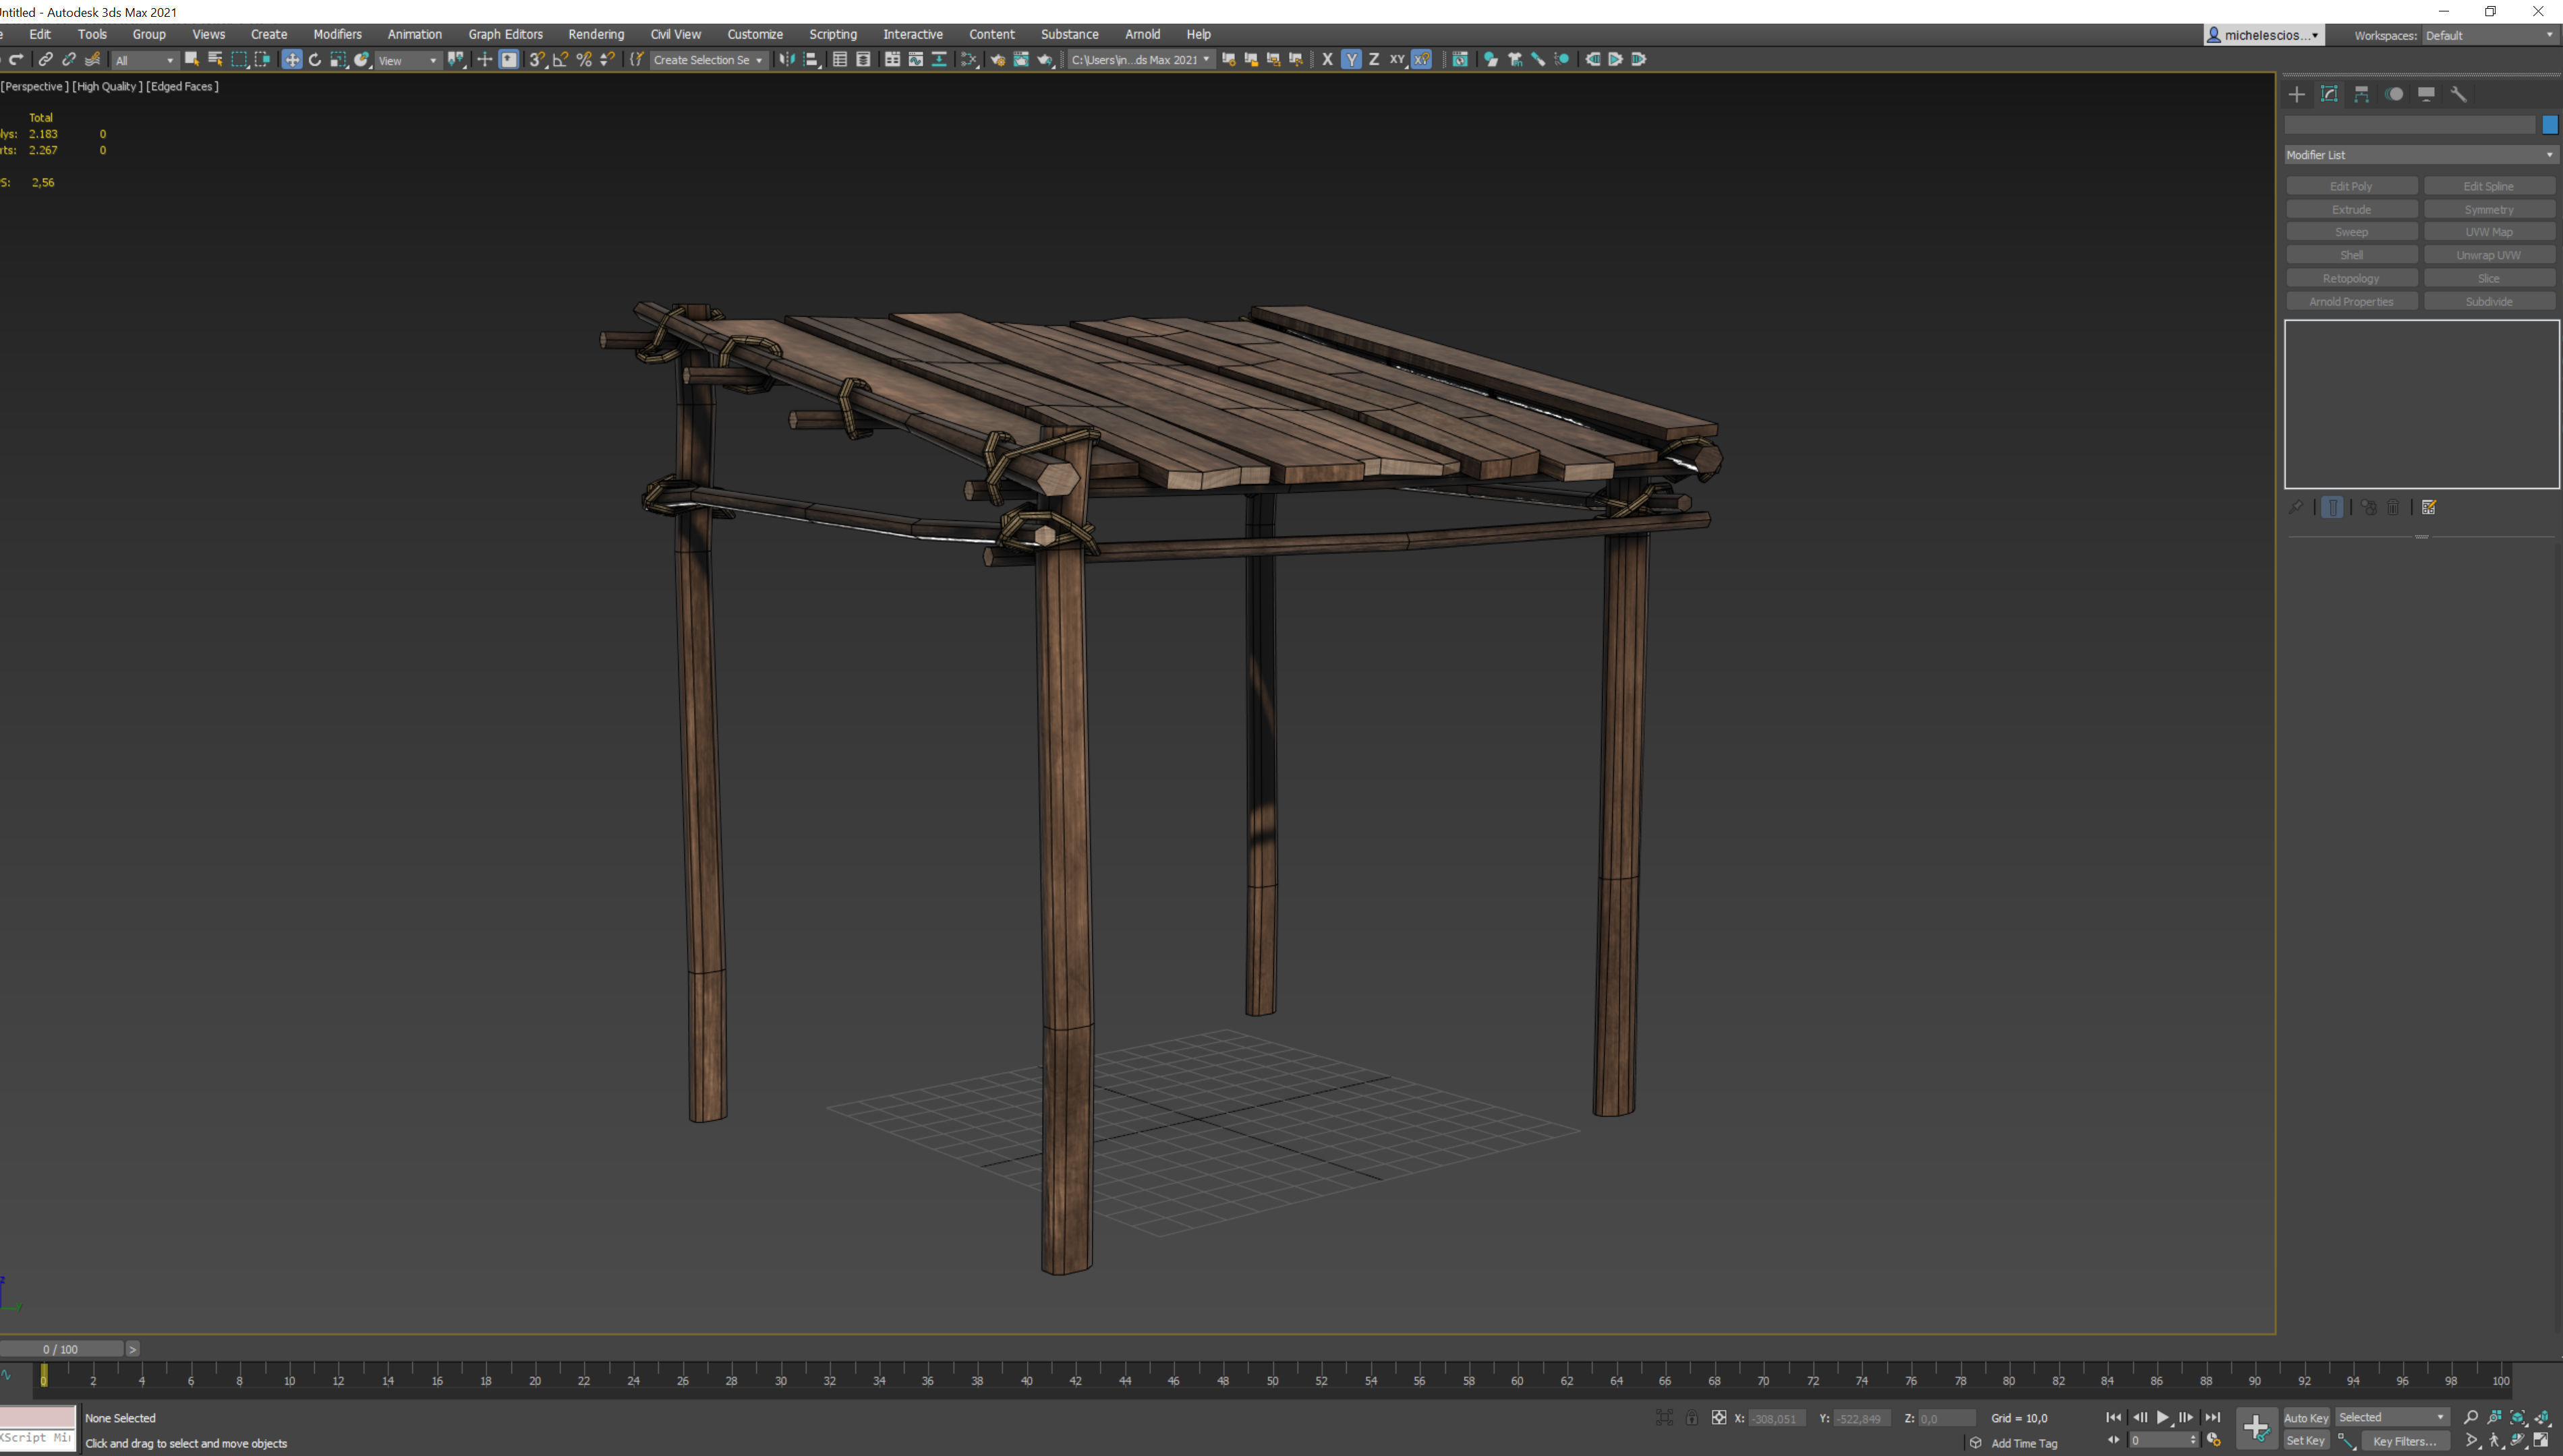Image resolution: width=2563 pixels, height=1456 pixels.
Task: Open the Scene Explorer icon
Action: tap(839, 60)
